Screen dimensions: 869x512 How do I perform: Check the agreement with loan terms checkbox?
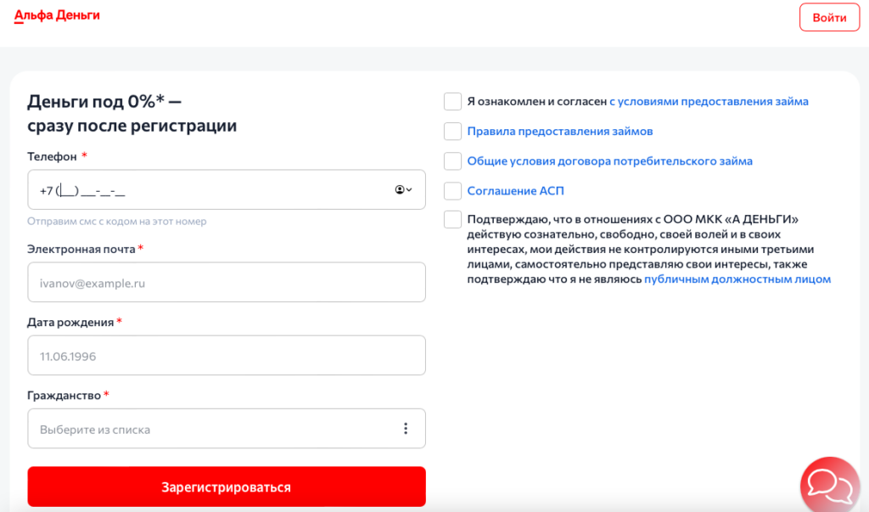[x=452, y=101]
